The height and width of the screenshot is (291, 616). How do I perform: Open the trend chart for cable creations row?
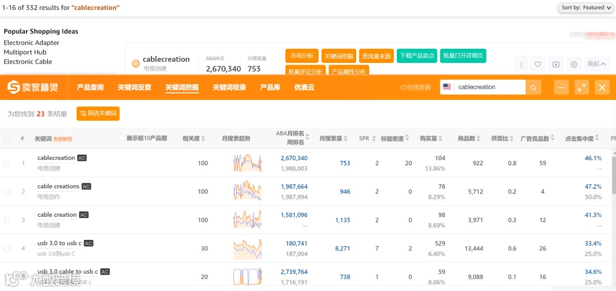point(247,192)
